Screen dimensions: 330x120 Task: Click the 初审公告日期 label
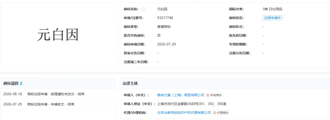point(134,53)
